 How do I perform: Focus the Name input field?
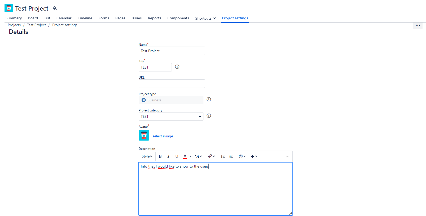click(172, 51)
